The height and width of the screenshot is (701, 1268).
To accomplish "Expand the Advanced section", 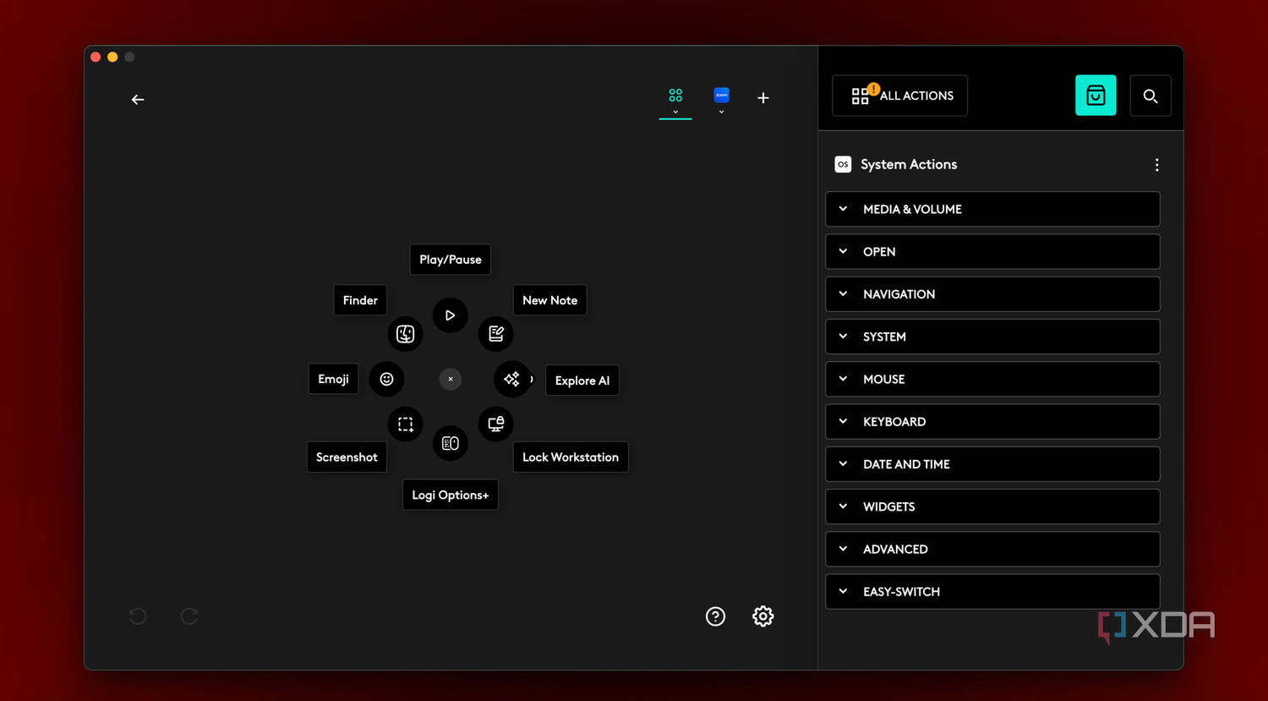I will pyautogui.click(x=992, y=549).
